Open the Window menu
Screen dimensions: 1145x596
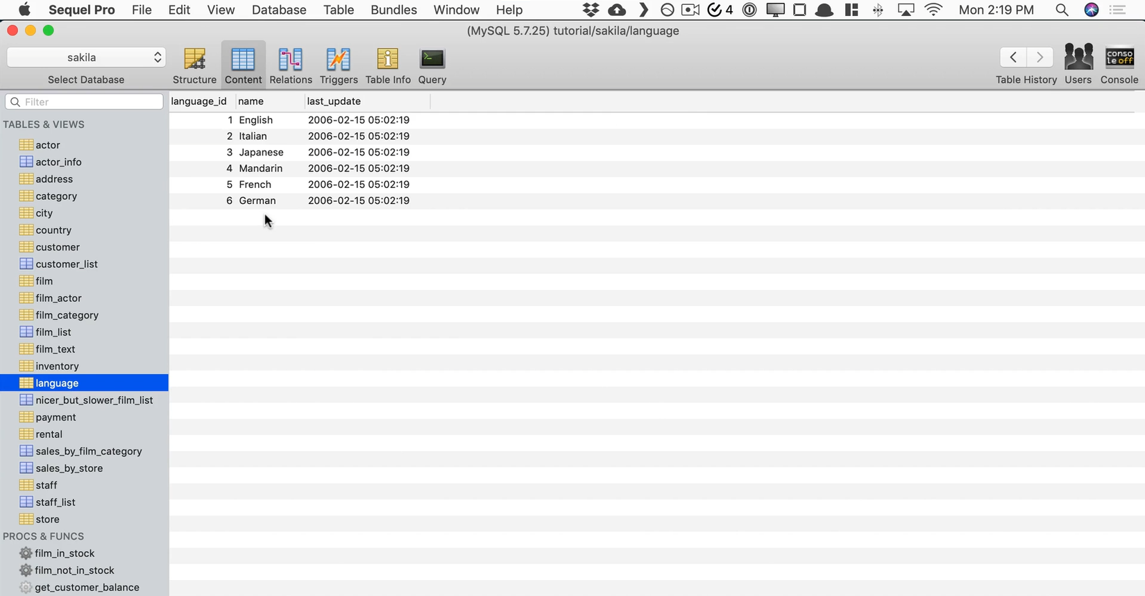[x=456, y=10]
